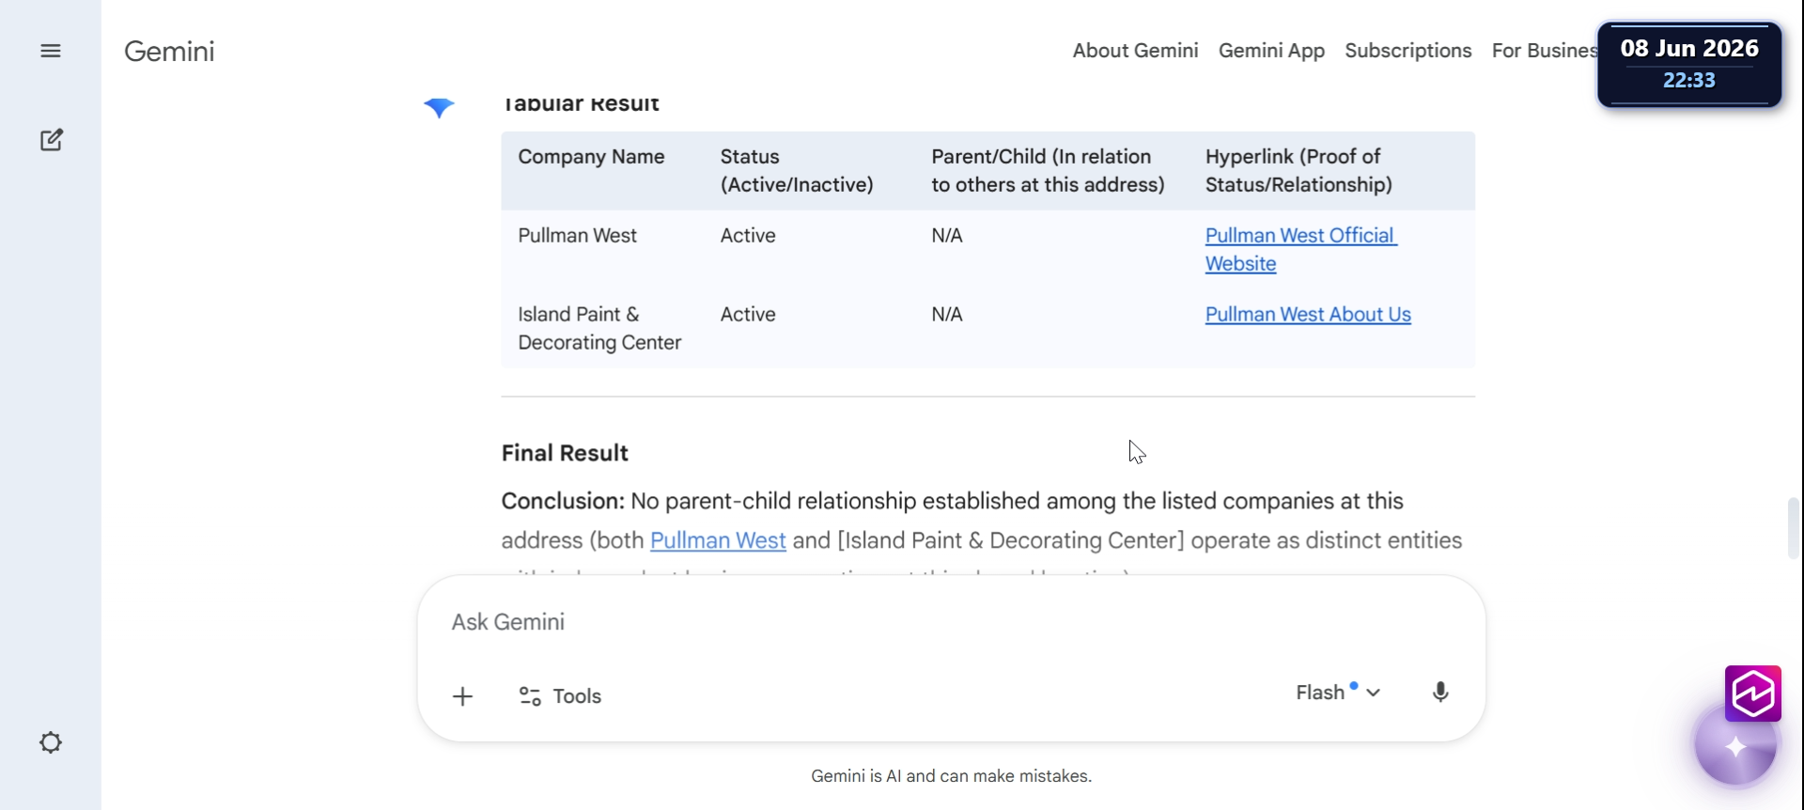Open the Pullman West About Us link
1804x810 pixels.
pos(1308,315)
